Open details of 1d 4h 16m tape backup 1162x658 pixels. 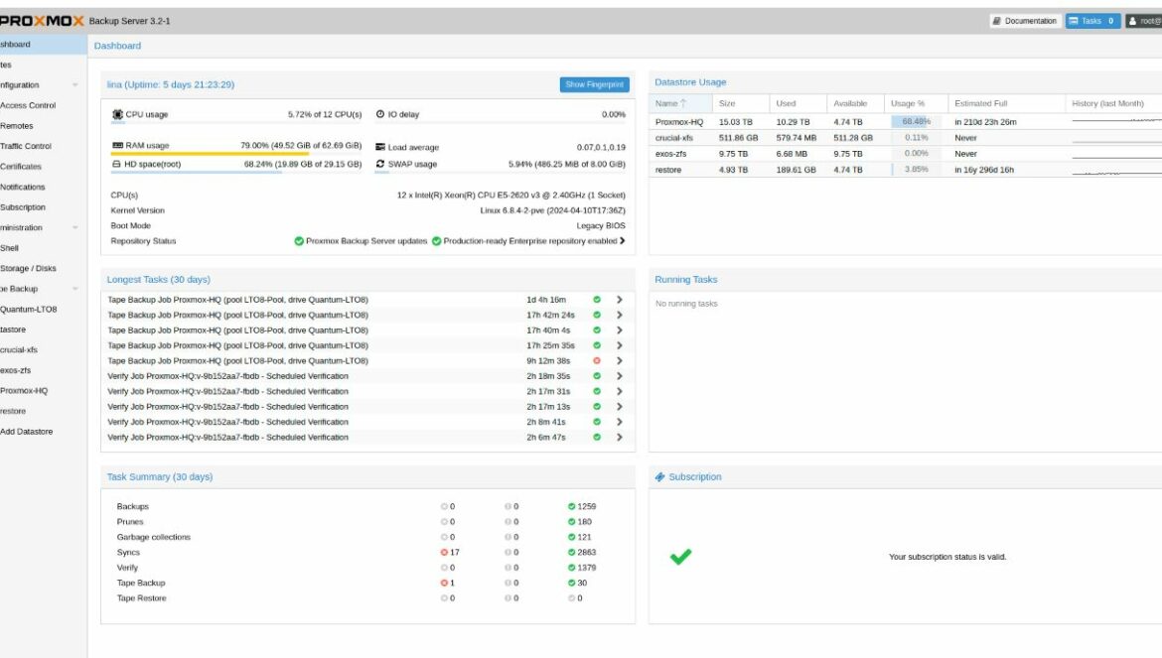coord(620,300)
